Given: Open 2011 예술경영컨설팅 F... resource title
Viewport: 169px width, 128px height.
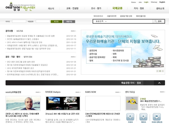Looking at the screenshot, I should (151, 101).
